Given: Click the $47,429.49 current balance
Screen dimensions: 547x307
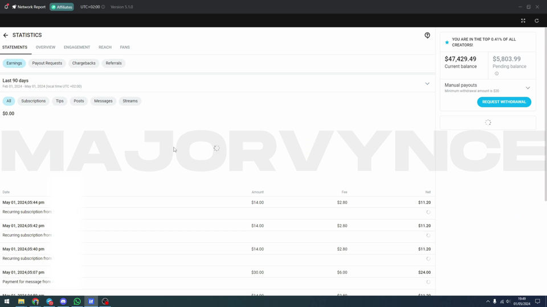Looking at the screenshot, I should point(460,59).
